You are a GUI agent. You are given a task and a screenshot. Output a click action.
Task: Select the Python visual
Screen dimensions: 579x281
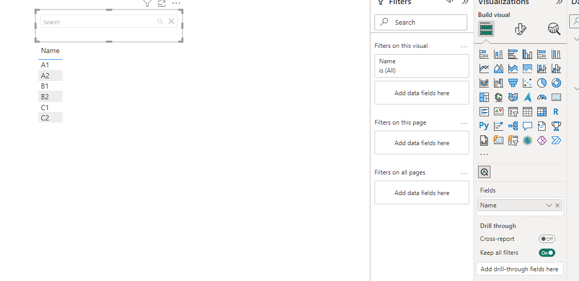(x=484, y=126)
